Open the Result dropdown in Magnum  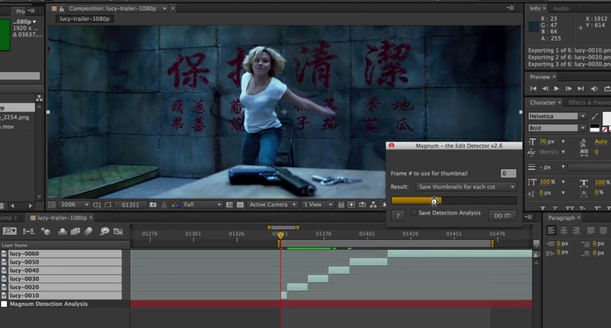pos(466,187)
